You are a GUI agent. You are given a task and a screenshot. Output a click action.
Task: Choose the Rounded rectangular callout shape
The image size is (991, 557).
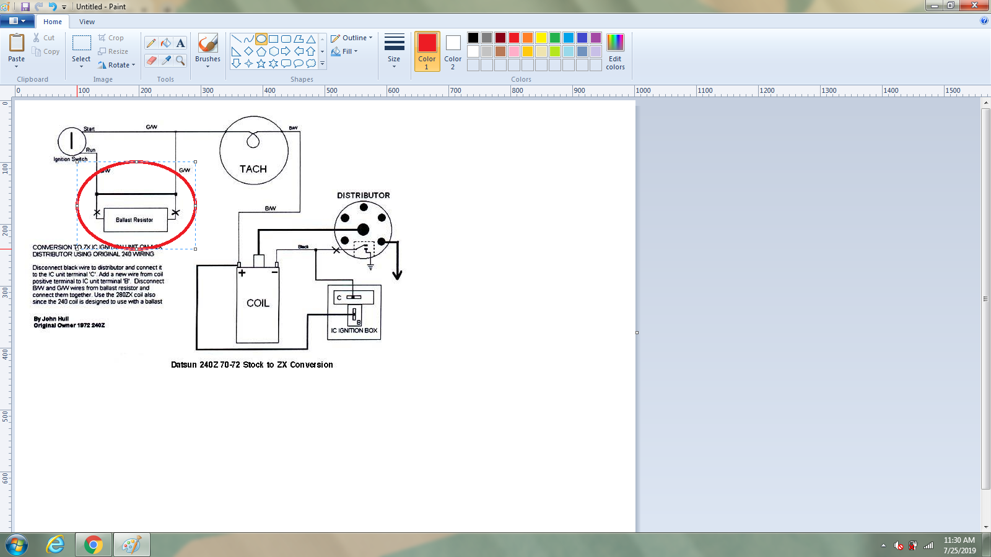(x=286, y=63)
